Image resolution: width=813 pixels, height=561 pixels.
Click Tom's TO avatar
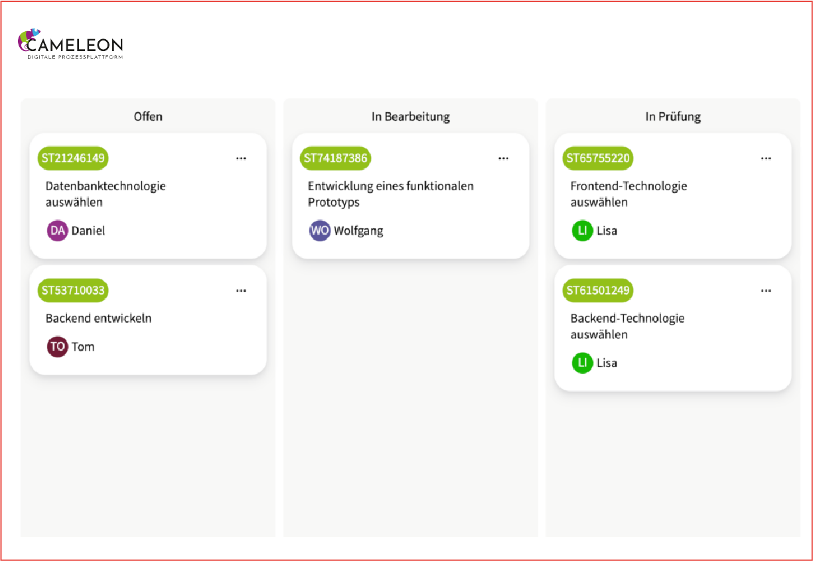point(58,347)
